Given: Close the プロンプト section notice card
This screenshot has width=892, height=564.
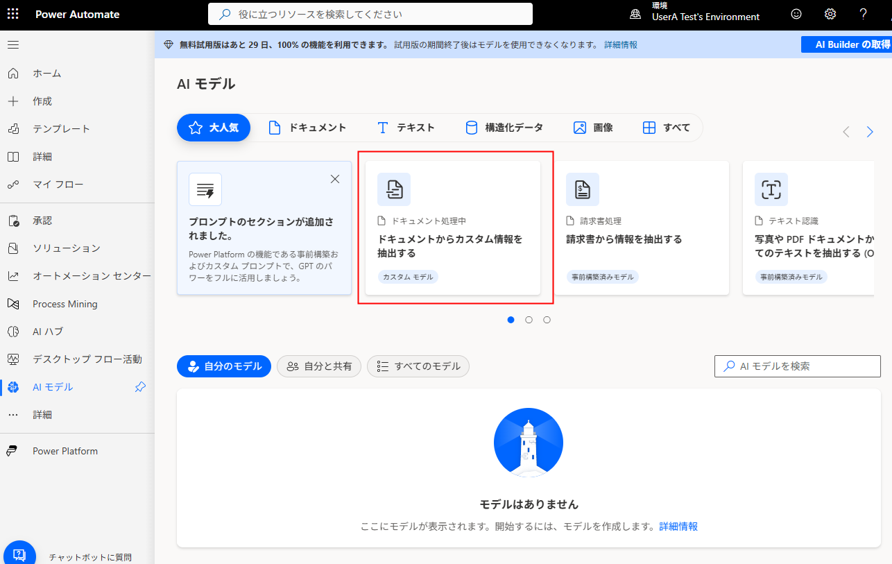Looking at the screenshot, I should [x=335, y=179].
